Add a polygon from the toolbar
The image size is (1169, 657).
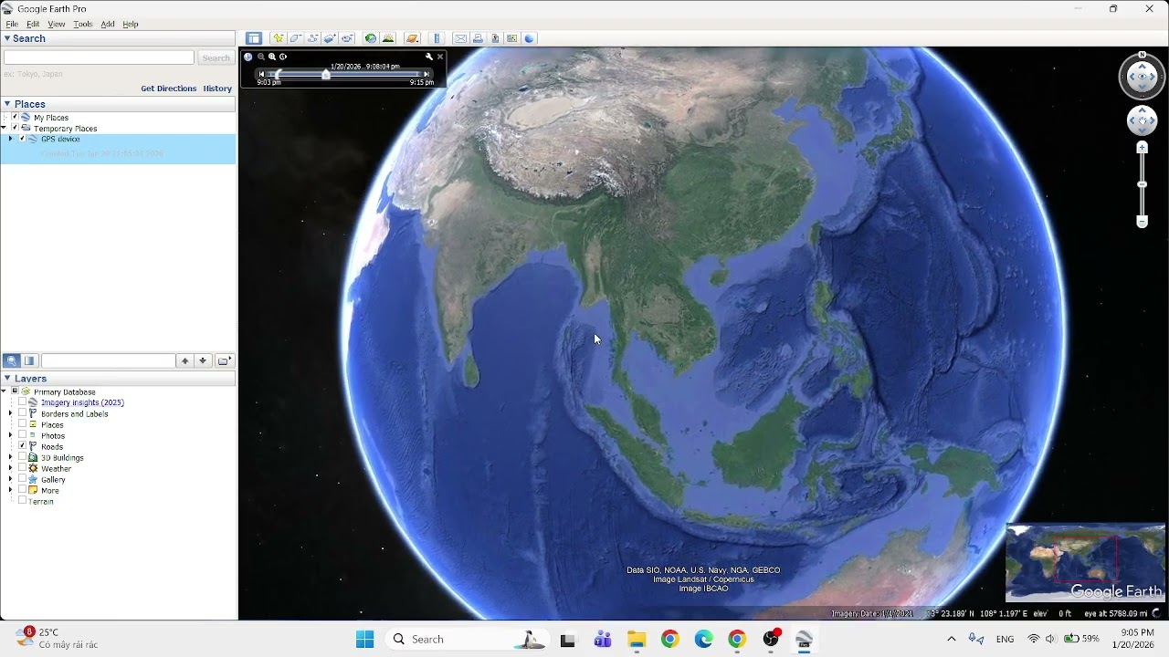296,38
